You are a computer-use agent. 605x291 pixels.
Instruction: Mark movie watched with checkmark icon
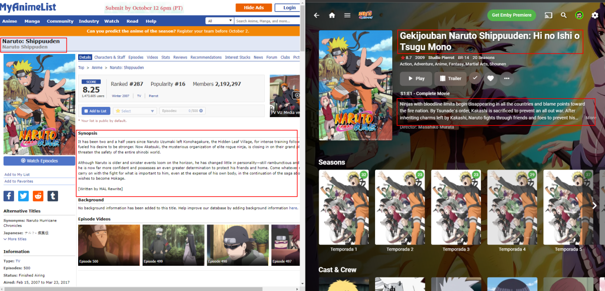[x=474, y=78]
